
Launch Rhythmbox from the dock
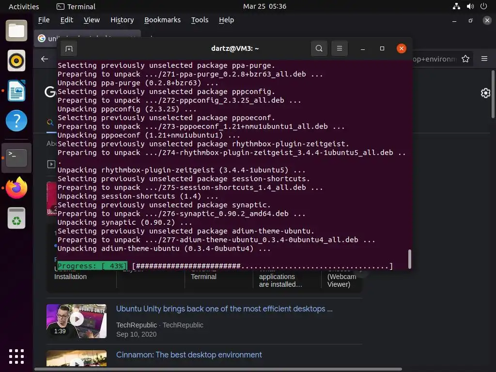coord(16,61)
